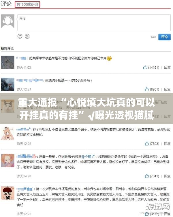Like the comment with 7693 likes

(x=147, y=143)
